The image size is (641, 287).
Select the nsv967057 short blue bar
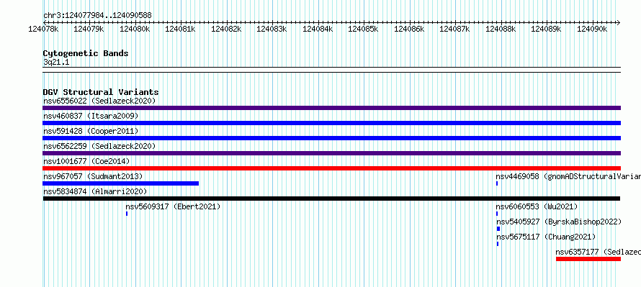point(120,183)
